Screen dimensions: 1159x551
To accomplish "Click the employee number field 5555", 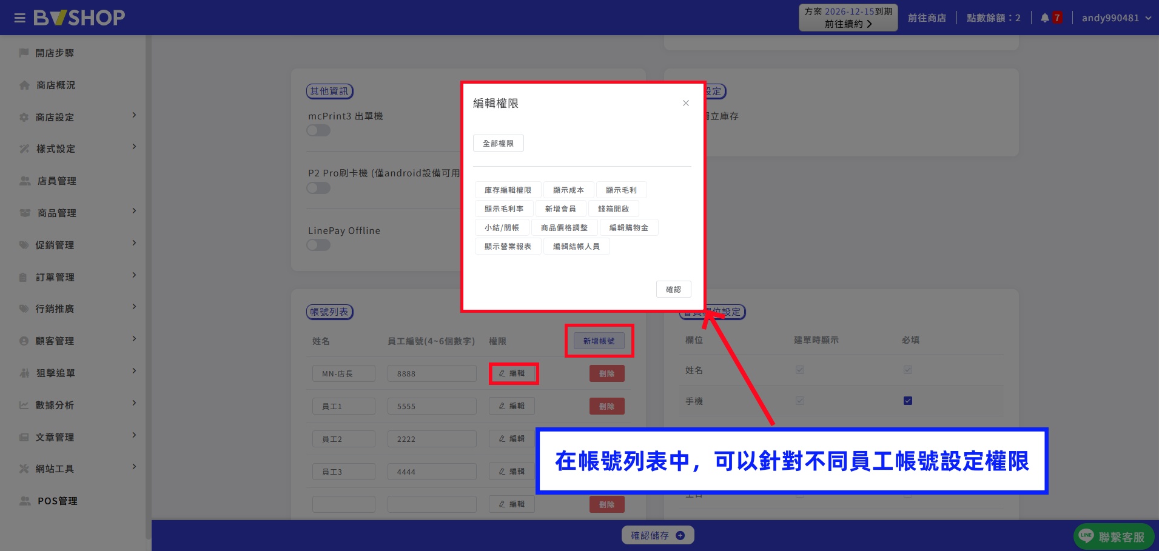I will (x=432, y=406).
